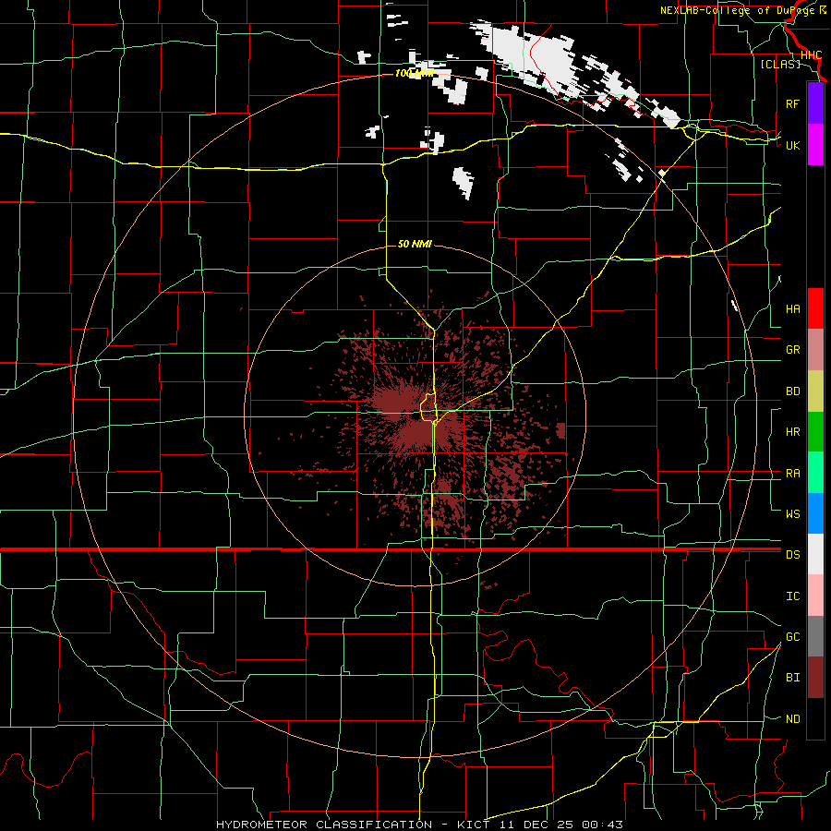Click the brown BI legend color swatch
Viewport: 831px width, 831px height.
point(815,678)
